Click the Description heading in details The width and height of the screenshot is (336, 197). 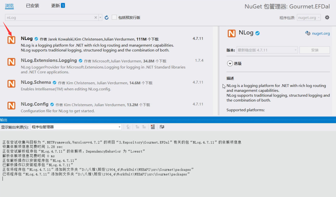point(230,78)
